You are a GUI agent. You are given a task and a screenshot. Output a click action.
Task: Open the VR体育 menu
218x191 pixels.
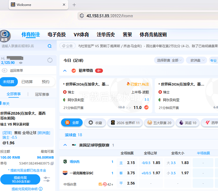pos(81,35)
